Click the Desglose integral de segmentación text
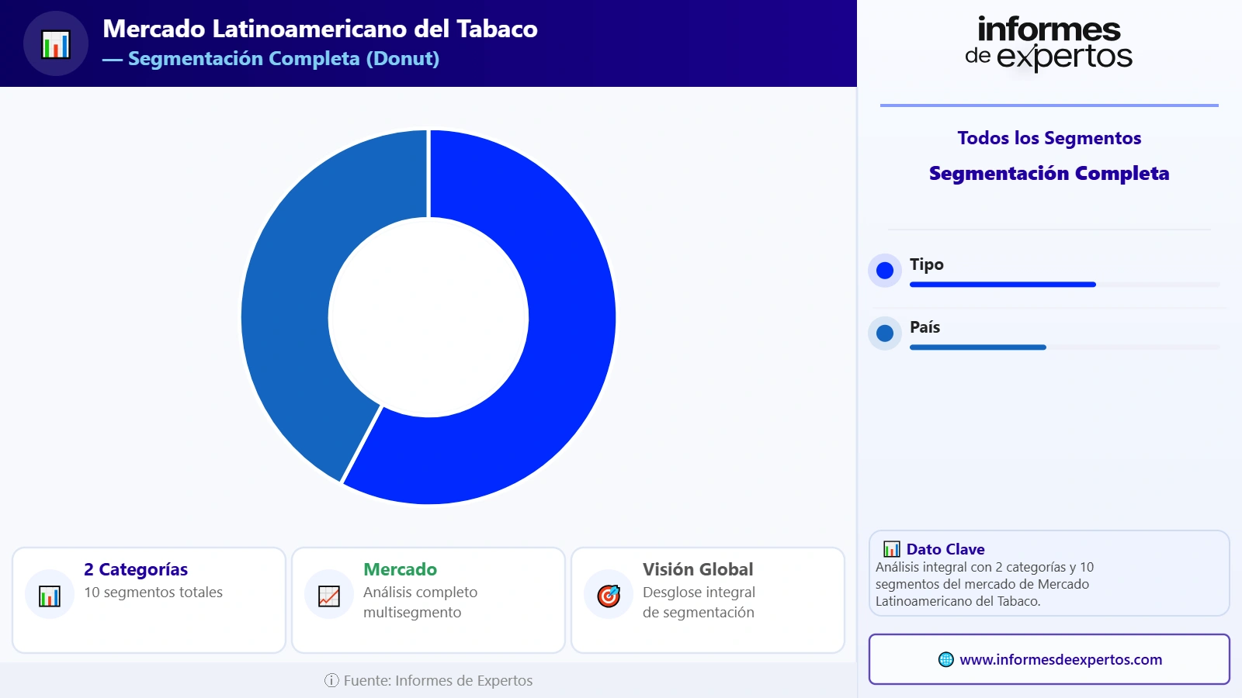The height and width of the screenshot is (698, 1242). (699, 602)
